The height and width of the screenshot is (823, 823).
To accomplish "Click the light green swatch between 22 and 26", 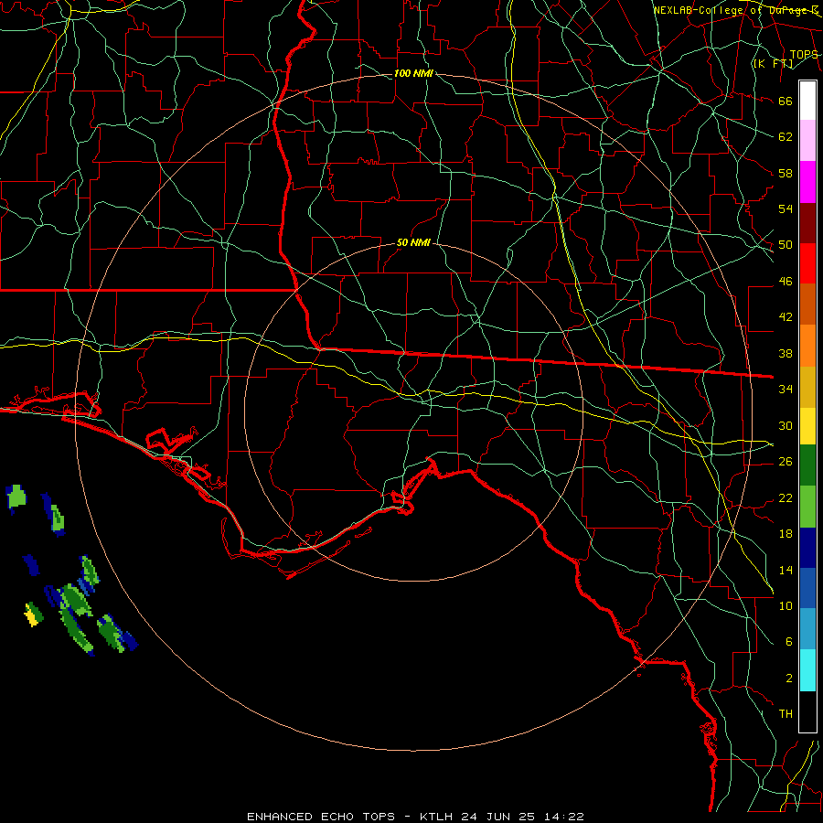I will point(807,507).
